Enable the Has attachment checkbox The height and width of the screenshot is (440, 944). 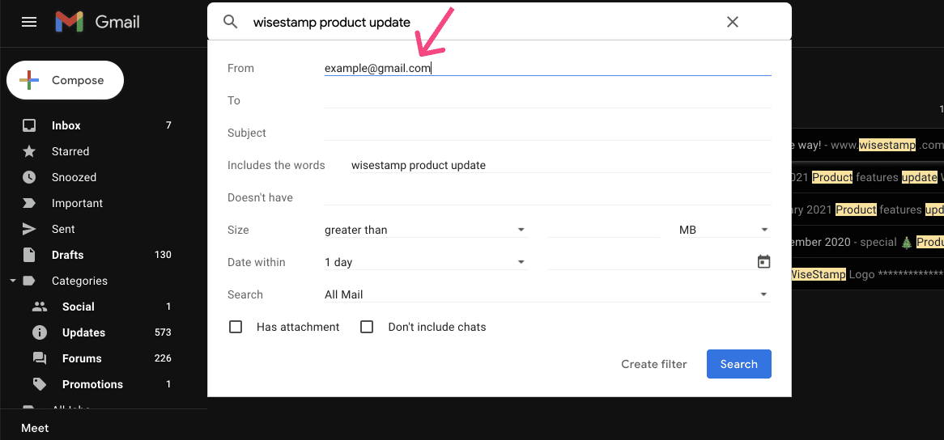pos(236,327)
